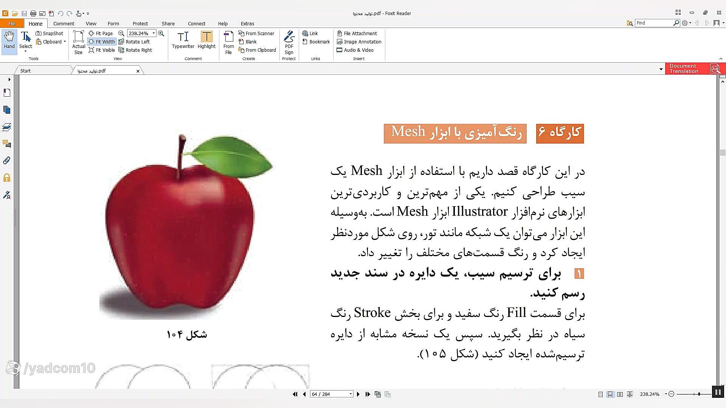Enable continuous page display mode
726x408 pixels.
(x=610, y=394)
